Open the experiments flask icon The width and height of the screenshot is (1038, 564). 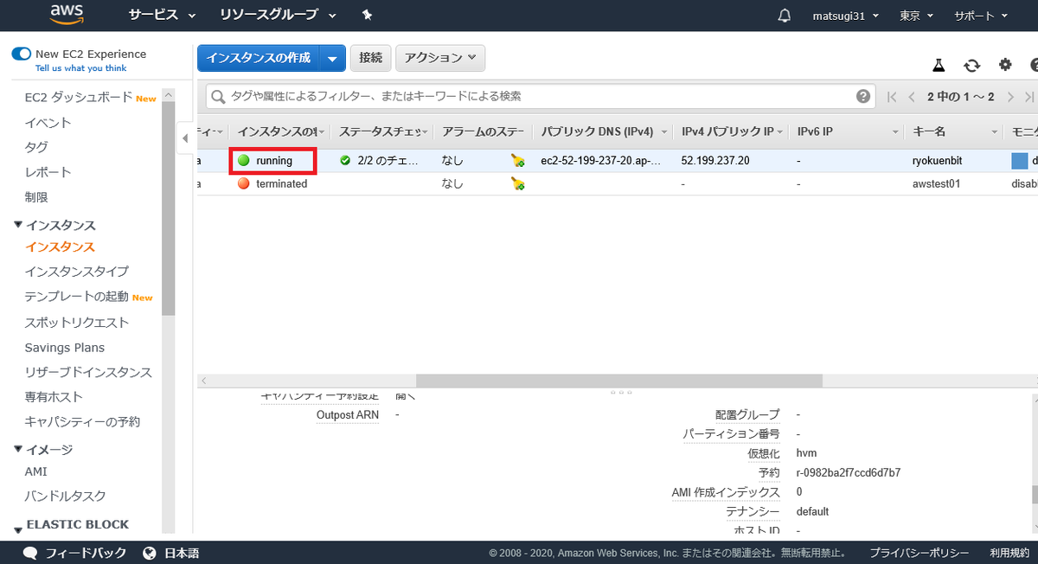pyautogui.click(x=939, y=65)
